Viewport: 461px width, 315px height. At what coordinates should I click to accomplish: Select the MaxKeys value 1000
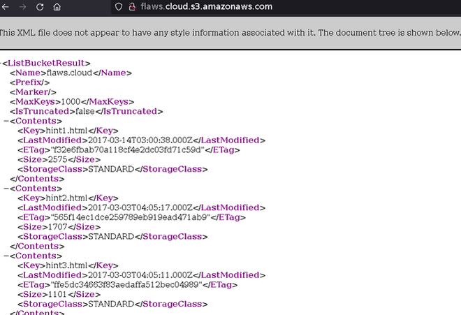71,102
